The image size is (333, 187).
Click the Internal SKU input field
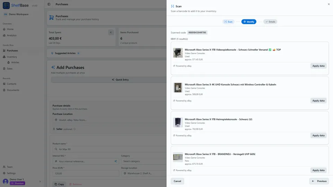coord(86,161)
